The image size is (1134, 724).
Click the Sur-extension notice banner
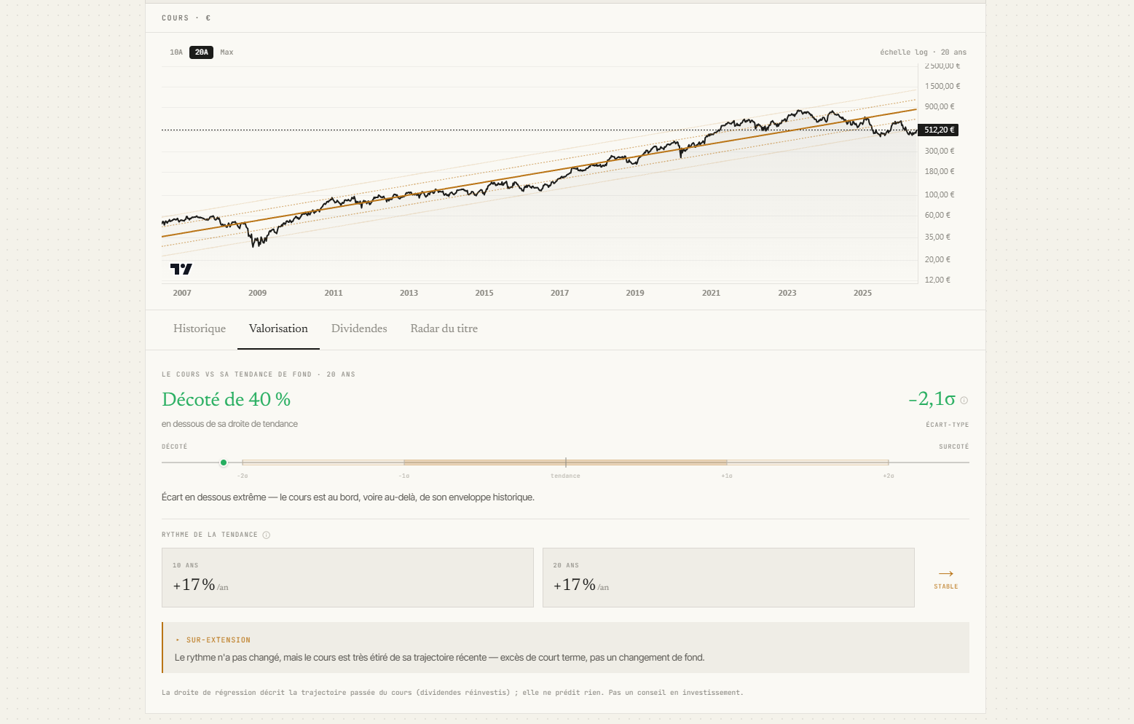click(565, 648)
